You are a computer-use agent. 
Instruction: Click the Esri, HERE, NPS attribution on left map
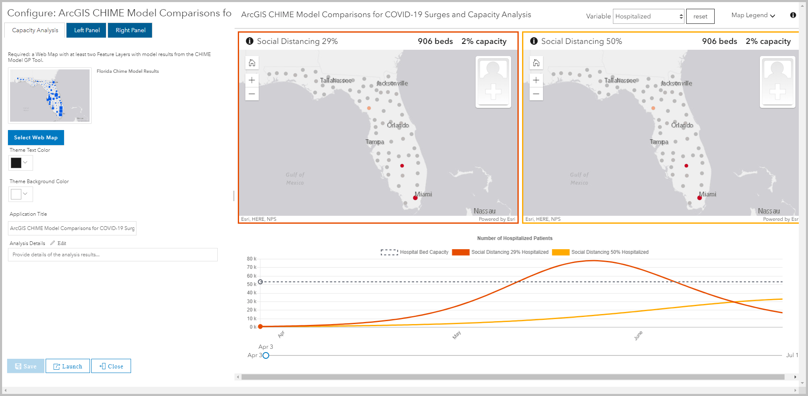pyautogui.click(x=259, y=219)
